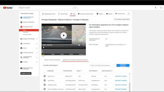Open the Genre filter dropdown

pyautogui.click(x=79, y=71)
